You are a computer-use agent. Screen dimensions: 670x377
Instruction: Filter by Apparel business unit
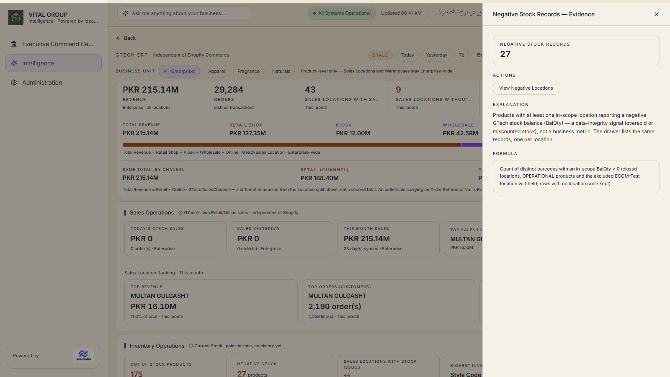pyautogui.click(x=216, y=71)
